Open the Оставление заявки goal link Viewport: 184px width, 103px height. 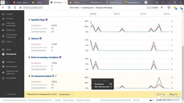point(41,76)
